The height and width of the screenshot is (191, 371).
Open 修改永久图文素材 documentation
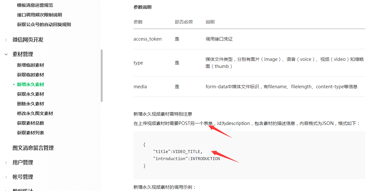[35, 113]
